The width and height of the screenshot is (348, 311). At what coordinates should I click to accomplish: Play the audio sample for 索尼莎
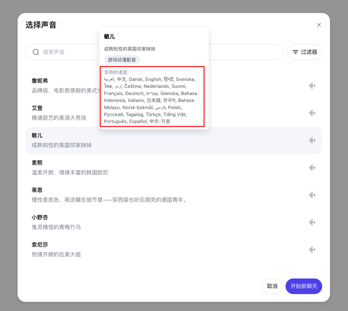[x=312, y=249]
